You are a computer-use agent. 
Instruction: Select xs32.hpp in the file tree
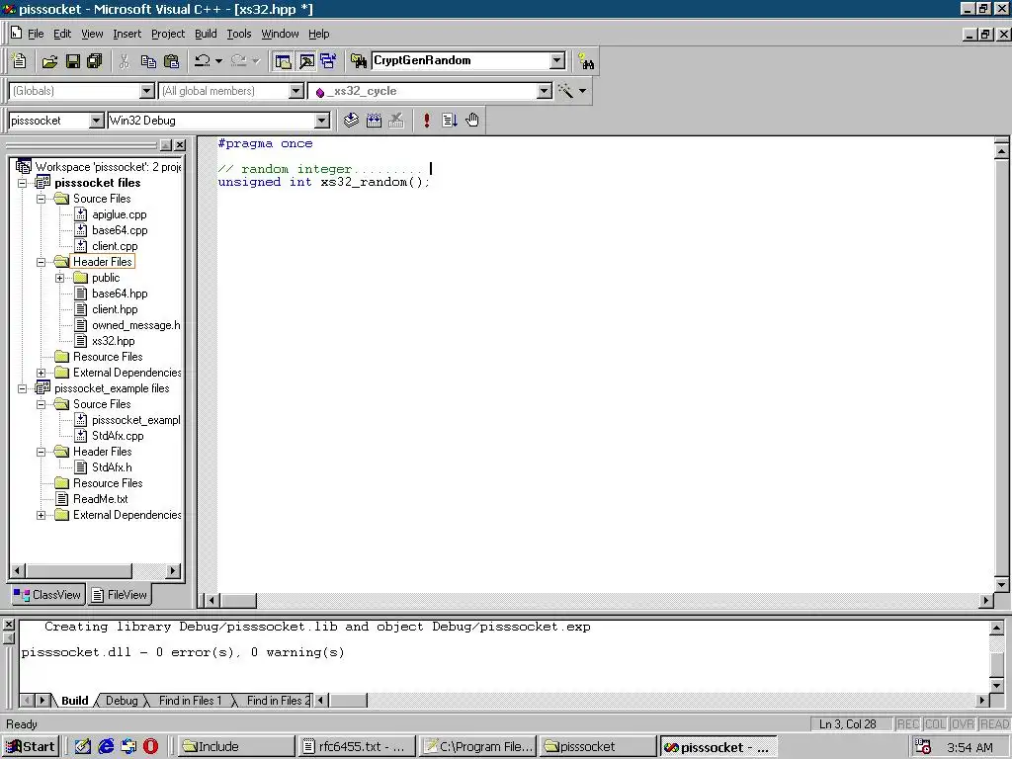113,341
